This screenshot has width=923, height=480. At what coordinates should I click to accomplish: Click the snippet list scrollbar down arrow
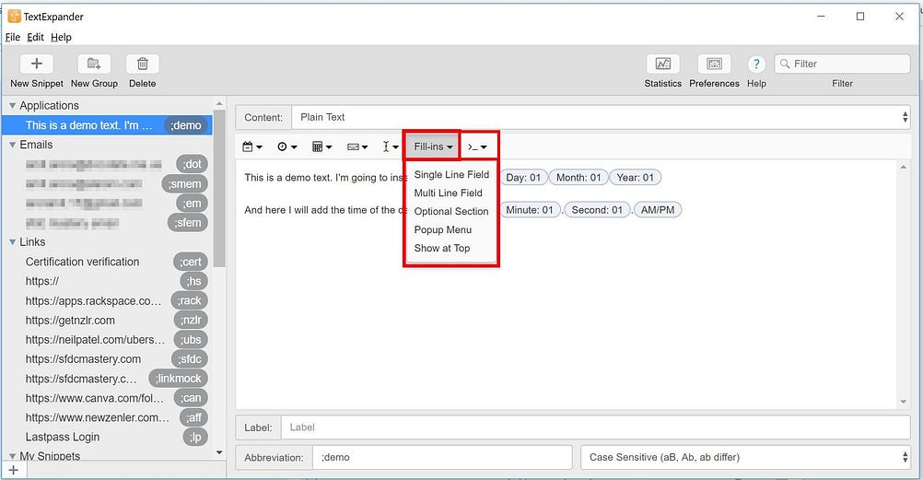219,453
